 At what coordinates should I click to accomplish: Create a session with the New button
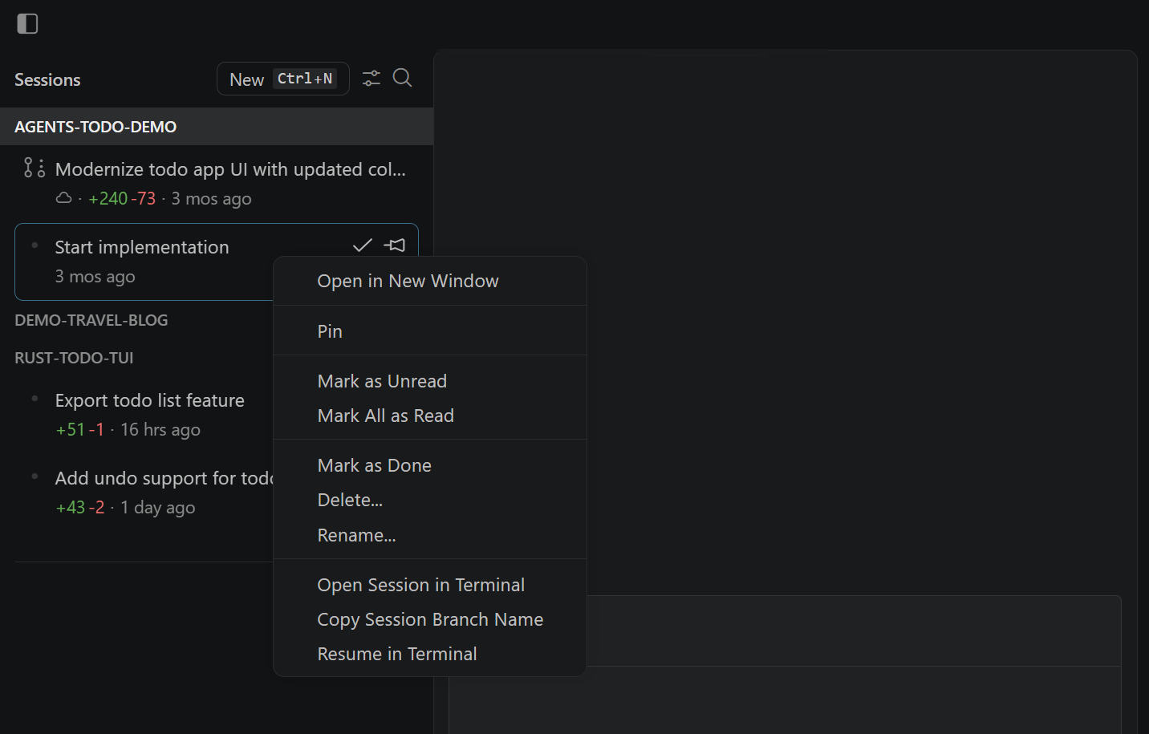[x=282, y=78]
